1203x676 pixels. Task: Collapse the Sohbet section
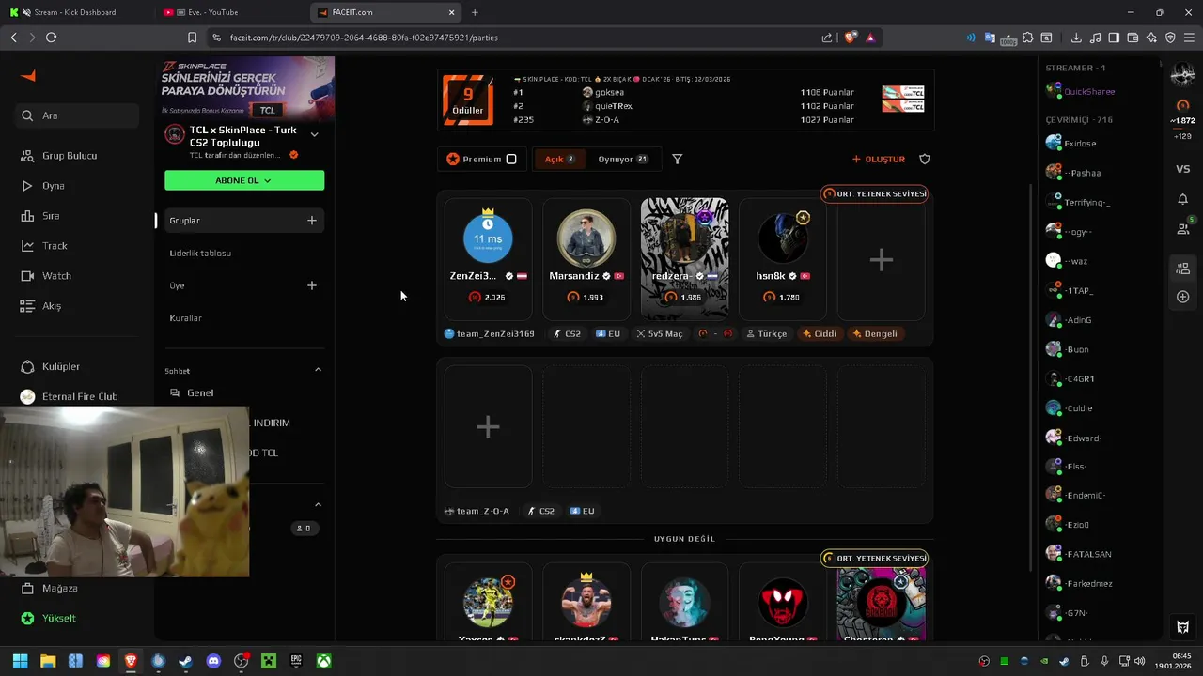[318, 370]
